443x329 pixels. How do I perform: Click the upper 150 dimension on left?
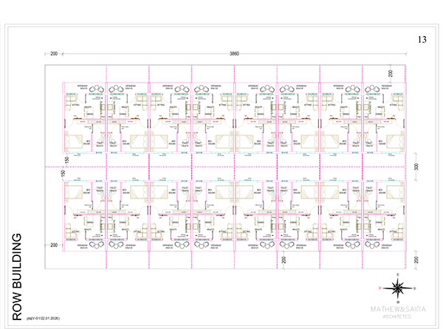[66, 159]
